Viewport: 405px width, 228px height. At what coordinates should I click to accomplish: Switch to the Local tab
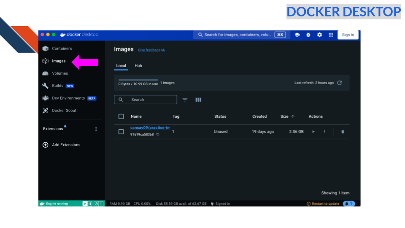(121, 66)
